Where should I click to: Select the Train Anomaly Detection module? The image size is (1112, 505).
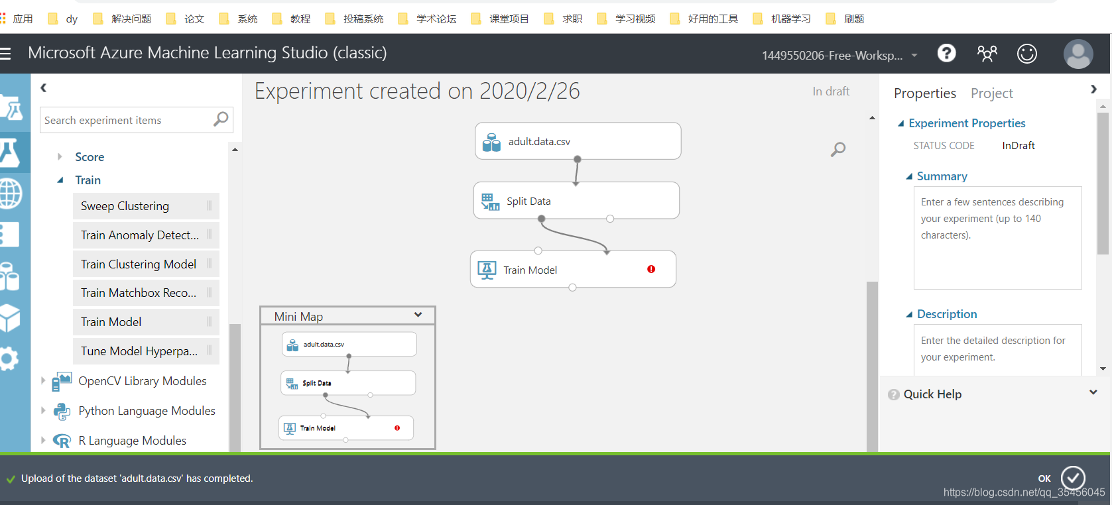(146, 235)
